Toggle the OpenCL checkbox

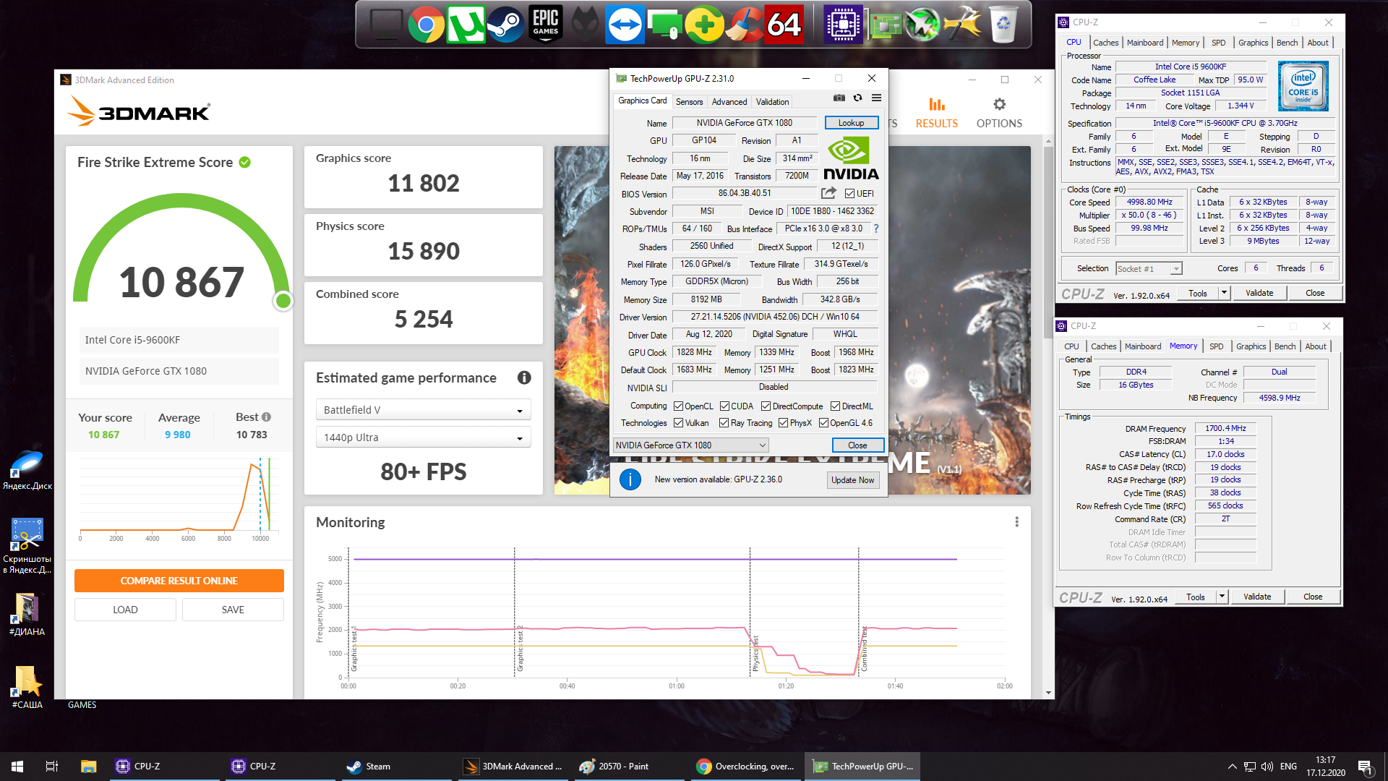point(678,406)
